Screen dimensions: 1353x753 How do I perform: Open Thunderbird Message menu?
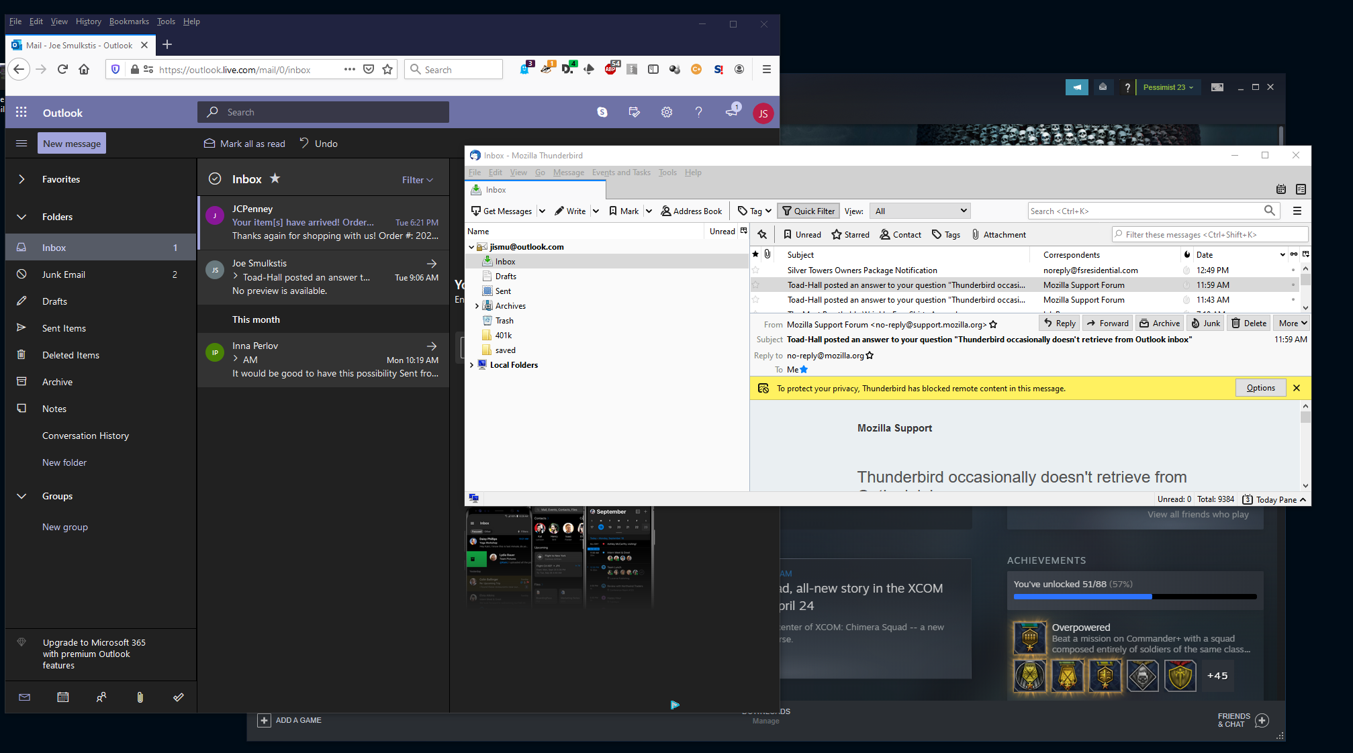tap(568, 172)
